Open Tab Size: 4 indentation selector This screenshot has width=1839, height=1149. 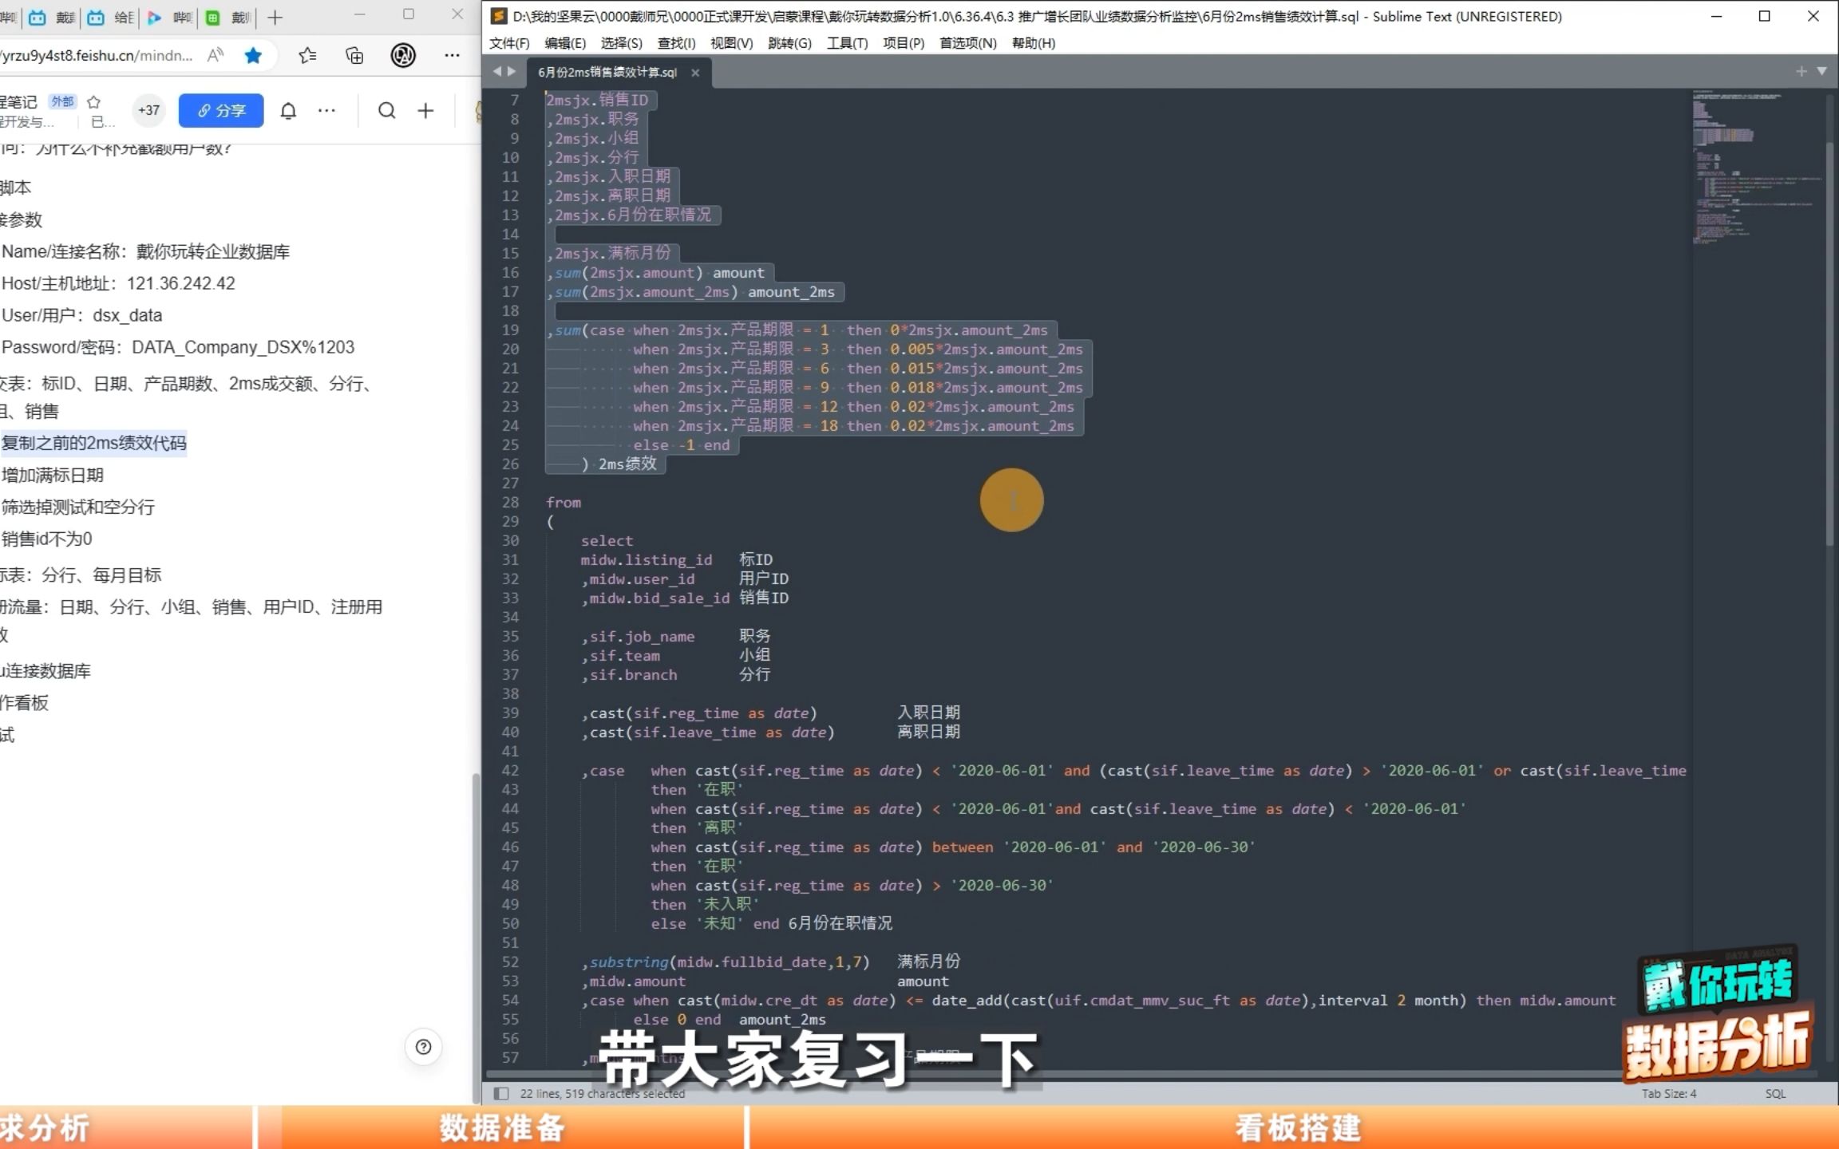point(1669,1093)
